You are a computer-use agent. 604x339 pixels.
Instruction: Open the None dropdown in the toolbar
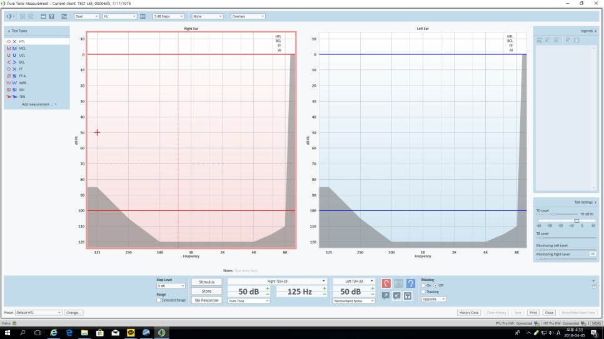(x=207, y=16)
